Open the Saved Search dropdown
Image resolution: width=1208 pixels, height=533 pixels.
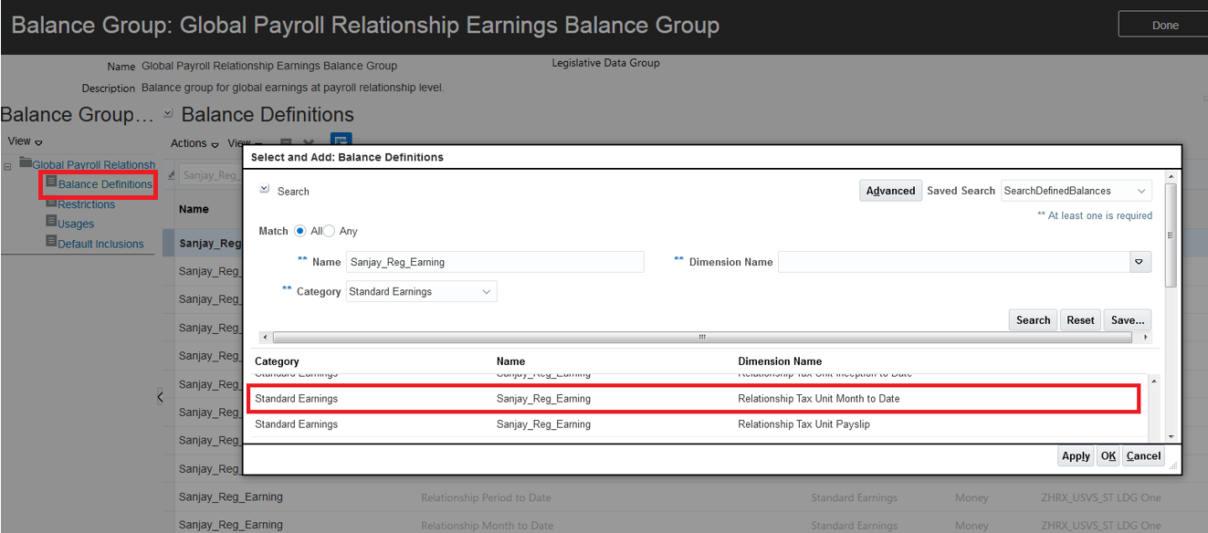[1141, 191]
